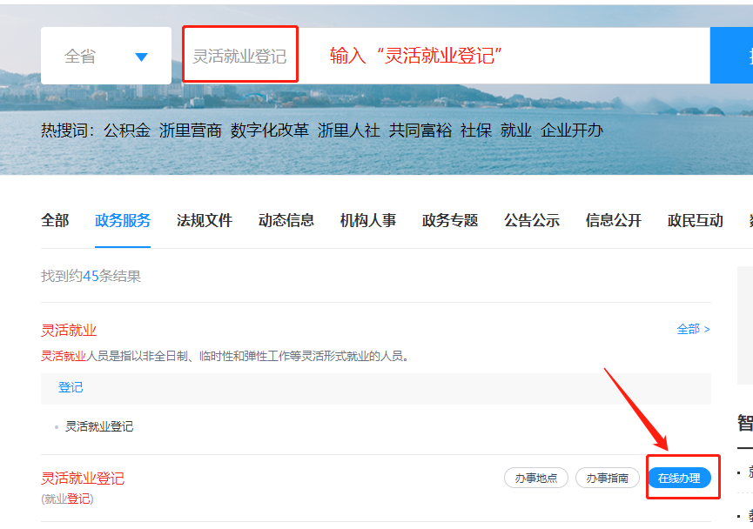Expand all results via 全部 > link

coord(693,329)
